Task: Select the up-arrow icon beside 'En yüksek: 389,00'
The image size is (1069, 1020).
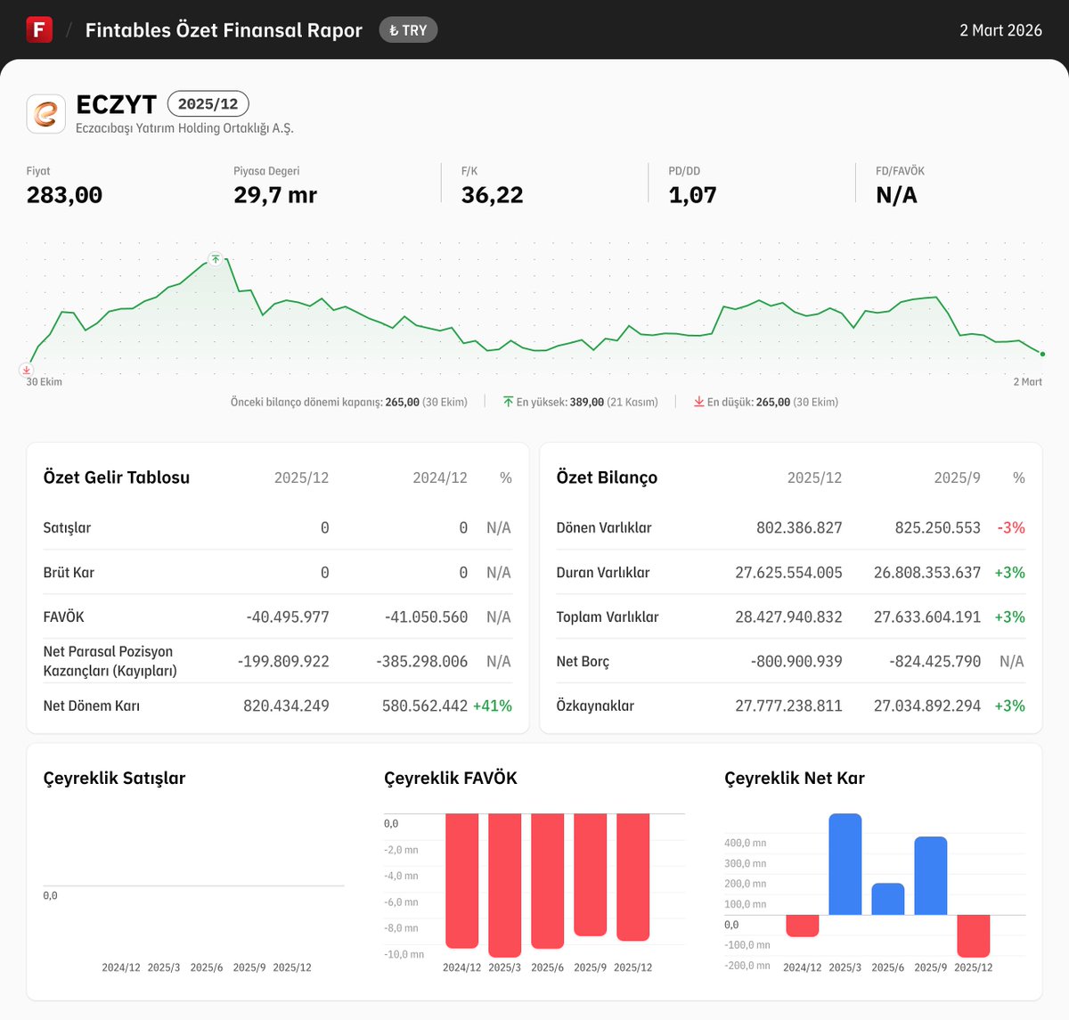Action: (x=510, y=401)
